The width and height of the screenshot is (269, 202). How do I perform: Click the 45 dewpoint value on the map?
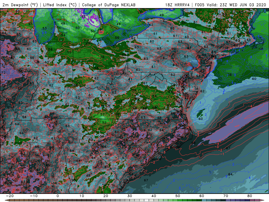[x=83, y=16]
